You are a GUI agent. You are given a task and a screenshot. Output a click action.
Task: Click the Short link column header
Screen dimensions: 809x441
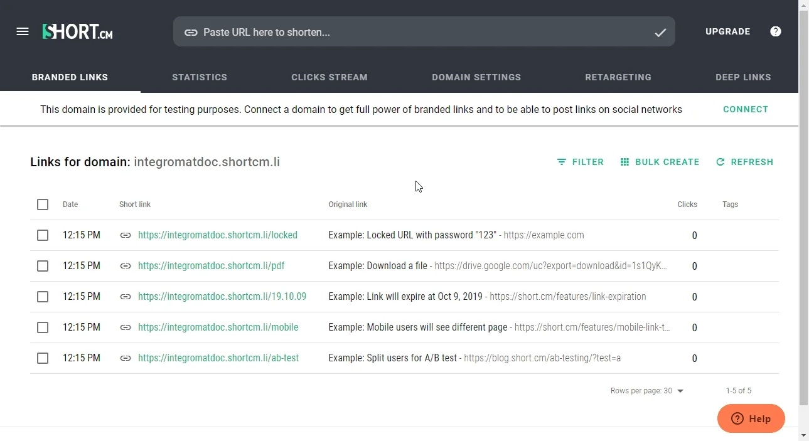[135, 205]
